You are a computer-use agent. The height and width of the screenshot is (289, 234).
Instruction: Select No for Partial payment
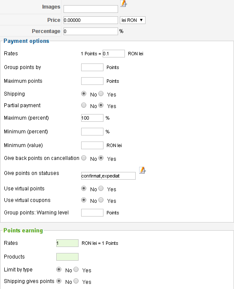point(84,105)
